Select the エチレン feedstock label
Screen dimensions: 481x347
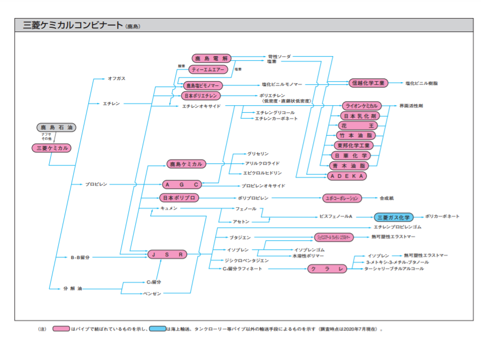pos(111,104)
